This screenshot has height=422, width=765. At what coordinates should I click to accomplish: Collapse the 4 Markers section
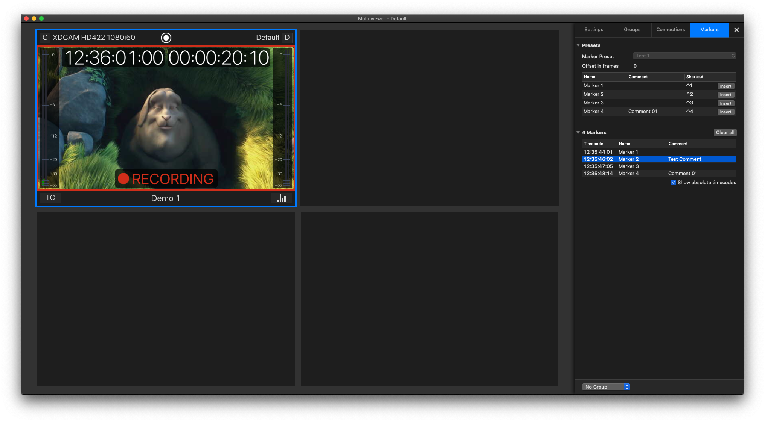pos(578,133)
